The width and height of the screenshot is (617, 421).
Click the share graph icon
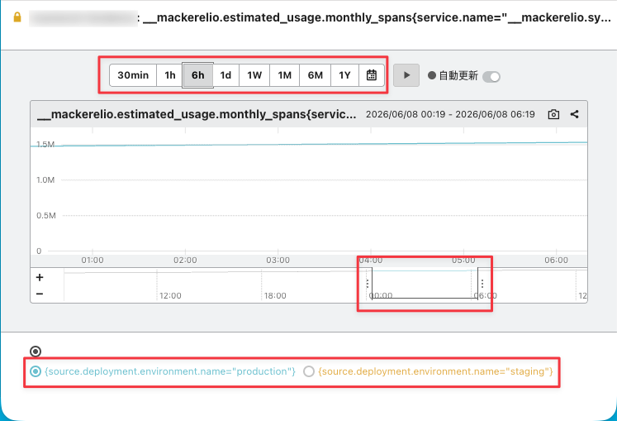click(575, 114)
